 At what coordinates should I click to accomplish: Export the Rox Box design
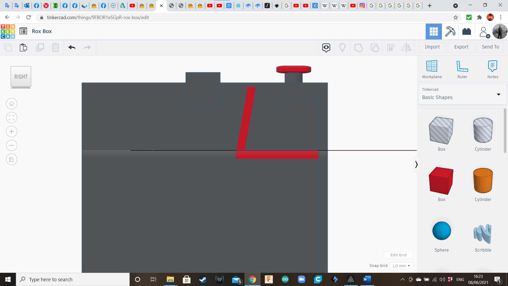pyautogui.click(x=461, y=47)
